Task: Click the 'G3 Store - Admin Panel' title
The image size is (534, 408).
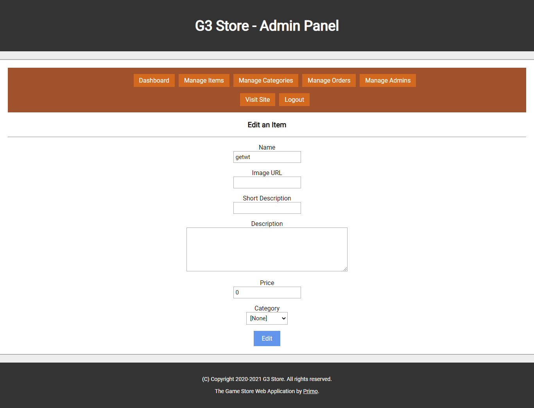Action: pyautogui.click(x=267, y=26)
